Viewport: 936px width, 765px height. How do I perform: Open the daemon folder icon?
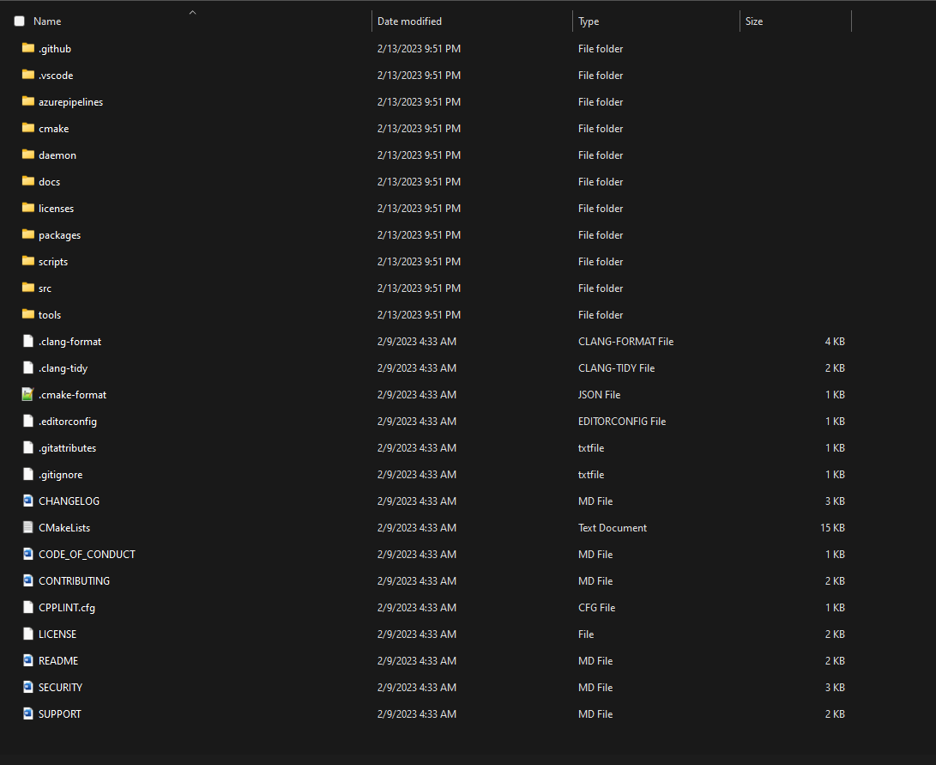click(27, 155)
